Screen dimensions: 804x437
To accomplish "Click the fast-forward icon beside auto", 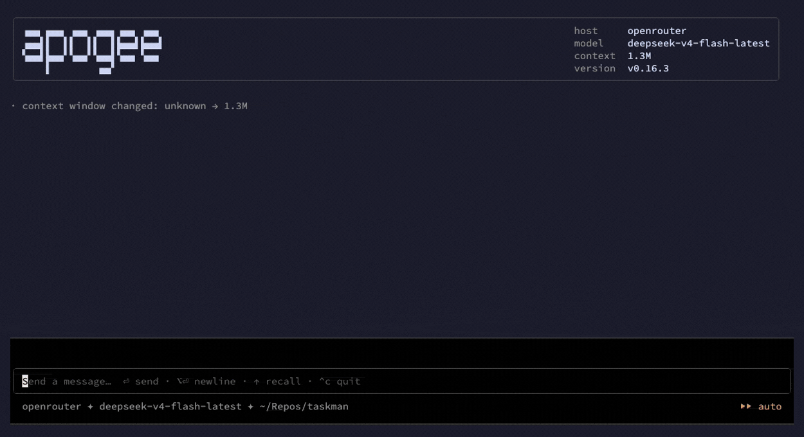I will [x=746, y=406].
